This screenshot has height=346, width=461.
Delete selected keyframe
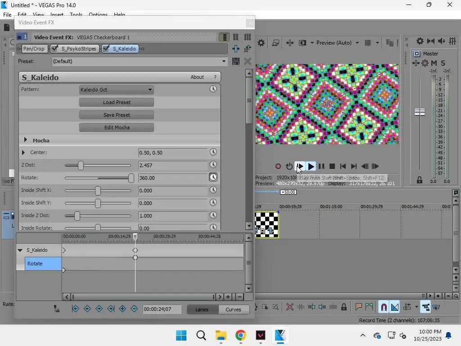point(134,309)
